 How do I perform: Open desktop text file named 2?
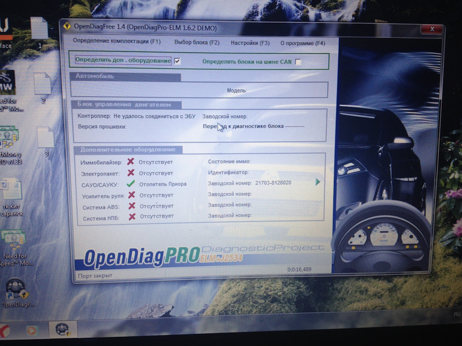(43, 87)
